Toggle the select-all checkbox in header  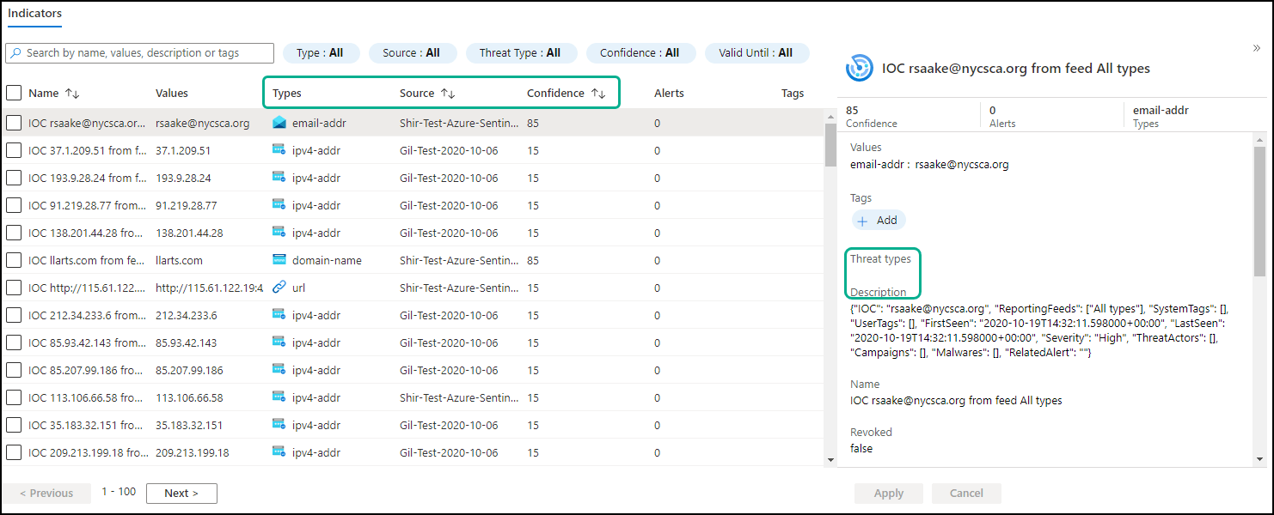pyautogui.click(x=14, y=93)
